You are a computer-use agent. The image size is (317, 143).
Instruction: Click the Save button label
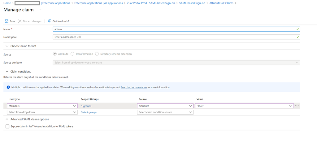click(x=12, y=21)
